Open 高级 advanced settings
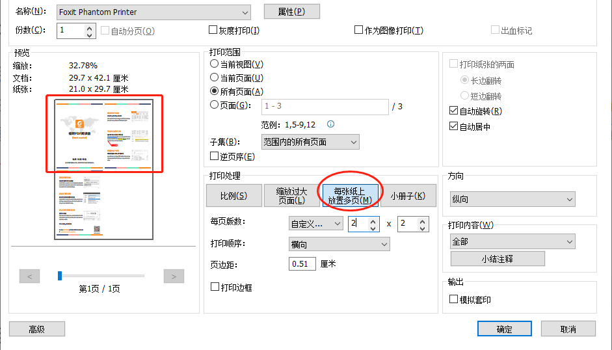 point(37,329)
